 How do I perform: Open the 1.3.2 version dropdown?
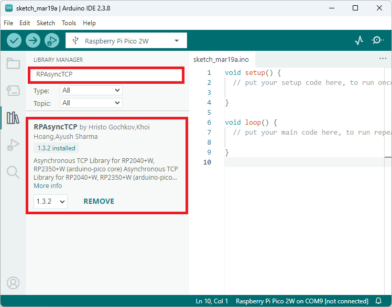click(50, 201)
